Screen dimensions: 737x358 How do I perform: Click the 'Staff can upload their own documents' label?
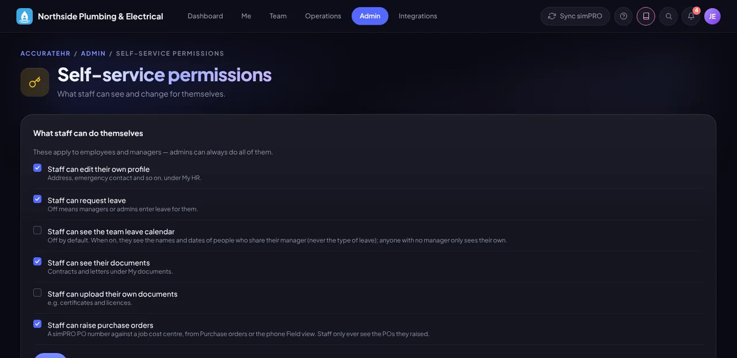coord(112,294)
